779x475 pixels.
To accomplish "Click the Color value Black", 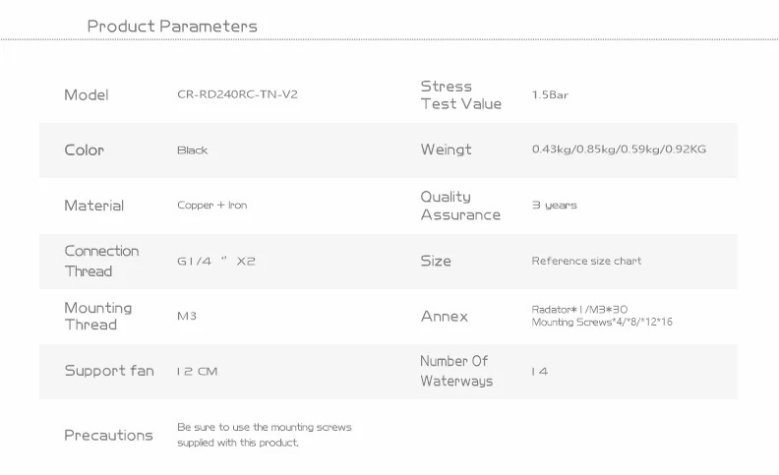I will click(x=192, y=150).
